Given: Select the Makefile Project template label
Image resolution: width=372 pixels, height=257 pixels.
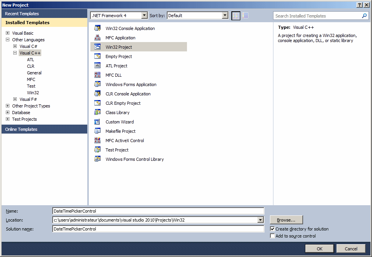Looking at the screenshot, I should point(120,131).
